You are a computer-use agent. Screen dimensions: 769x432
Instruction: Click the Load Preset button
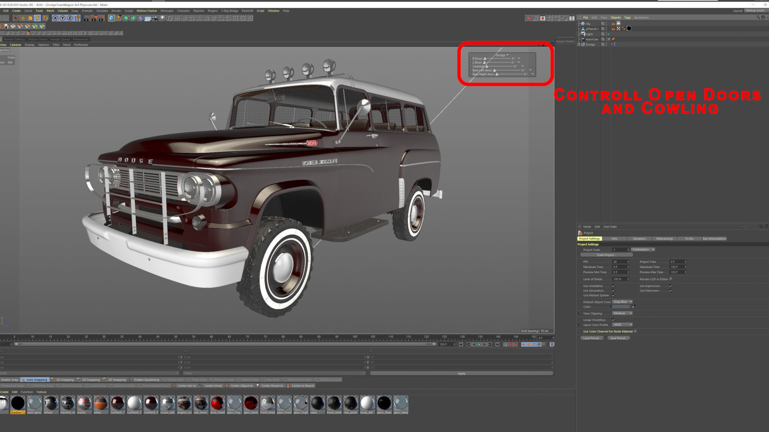(x=592, y=338)
